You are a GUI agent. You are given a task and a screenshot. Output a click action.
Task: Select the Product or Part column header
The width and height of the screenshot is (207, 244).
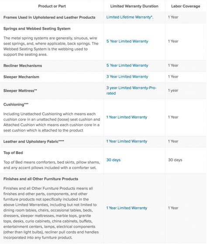[x=52, y=6]
